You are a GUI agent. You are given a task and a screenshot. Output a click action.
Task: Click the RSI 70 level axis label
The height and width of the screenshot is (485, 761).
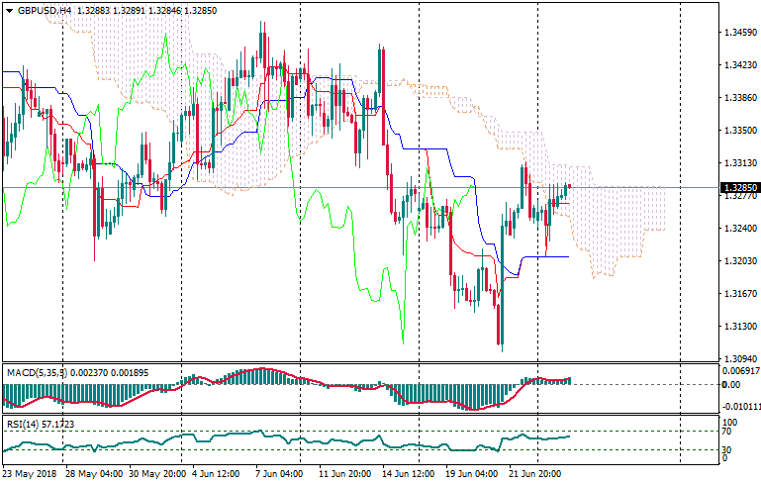coord(727,432)
